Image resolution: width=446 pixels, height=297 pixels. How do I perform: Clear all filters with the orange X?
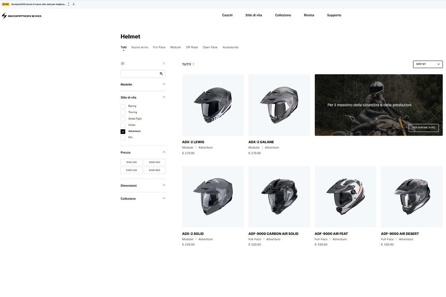click(164, 63)
